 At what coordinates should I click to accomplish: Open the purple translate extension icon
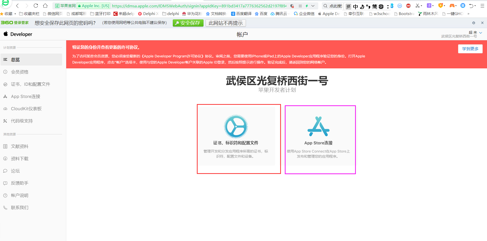(429, 6)
